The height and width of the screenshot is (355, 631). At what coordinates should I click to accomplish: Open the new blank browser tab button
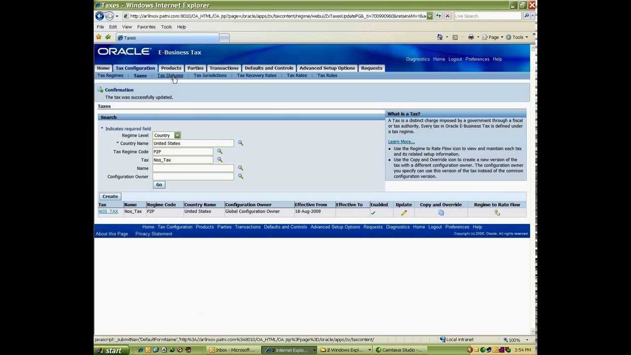[x=224, y=38]
